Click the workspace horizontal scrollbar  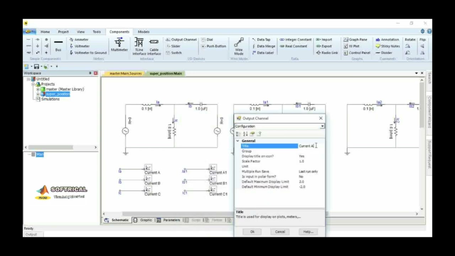[51, 147]
